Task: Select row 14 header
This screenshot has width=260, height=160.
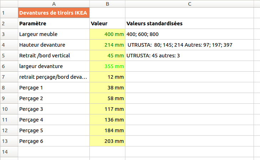Action: [9, 152]
